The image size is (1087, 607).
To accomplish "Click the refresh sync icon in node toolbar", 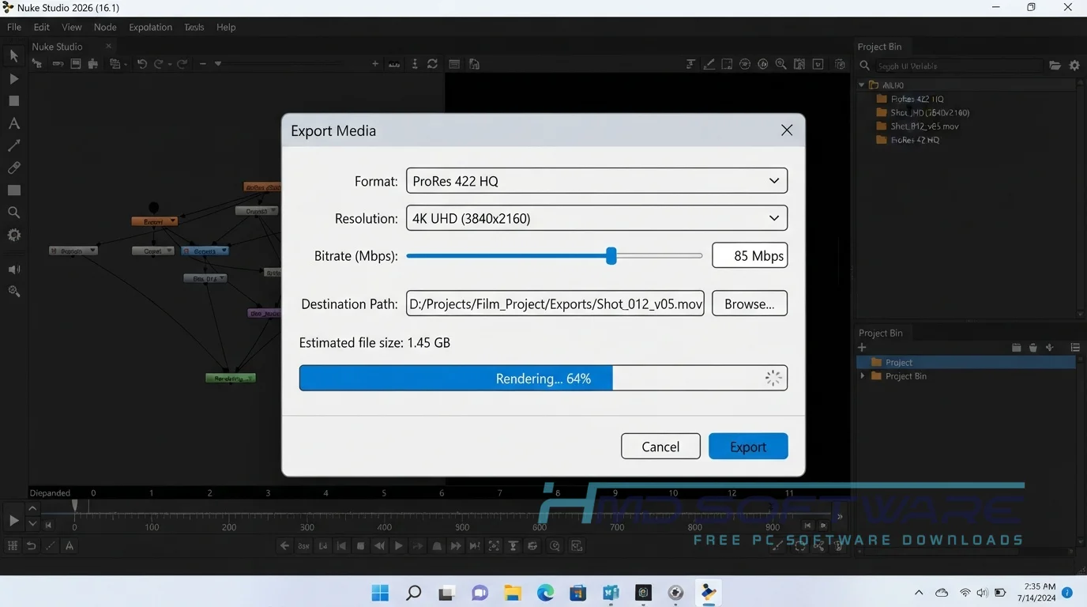I will tap(433, 64).
